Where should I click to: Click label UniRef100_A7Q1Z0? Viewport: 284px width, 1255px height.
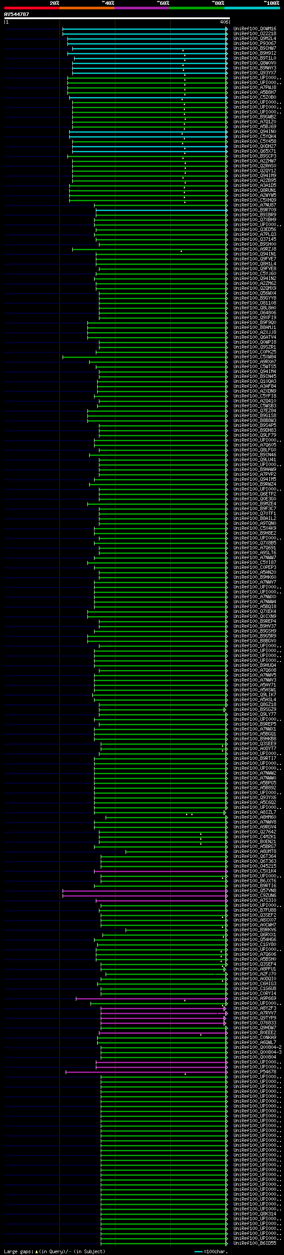point(255,122)
